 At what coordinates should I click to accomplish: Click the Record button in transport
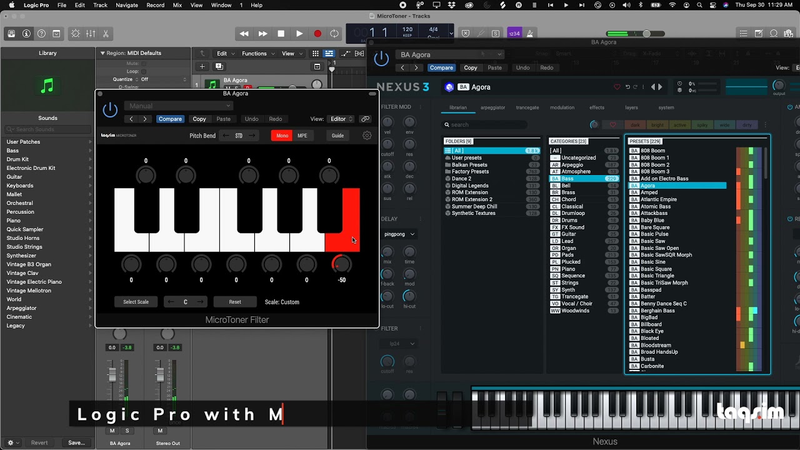[x=317, y=34]
